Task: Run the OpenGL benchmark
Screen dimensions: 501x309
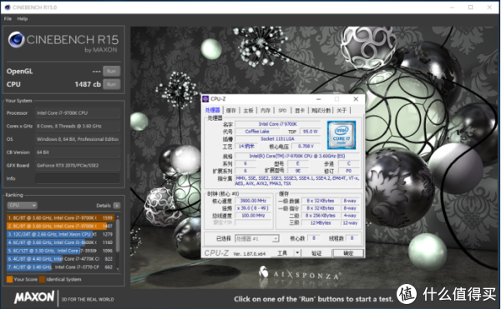Action: point(112,72)
